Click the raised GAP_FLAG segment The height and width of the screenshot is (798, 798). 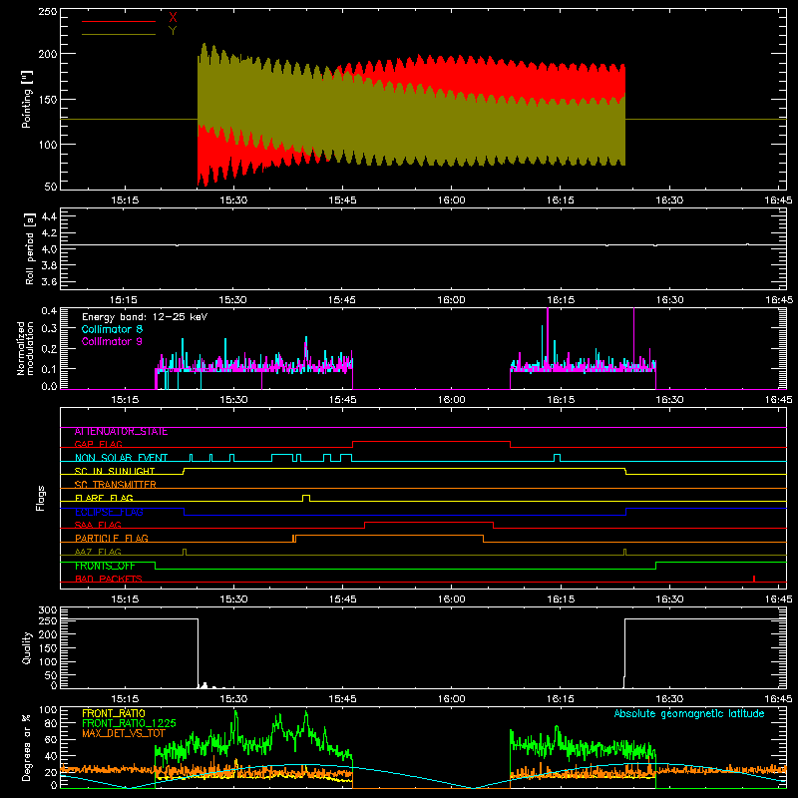[431, 442]
